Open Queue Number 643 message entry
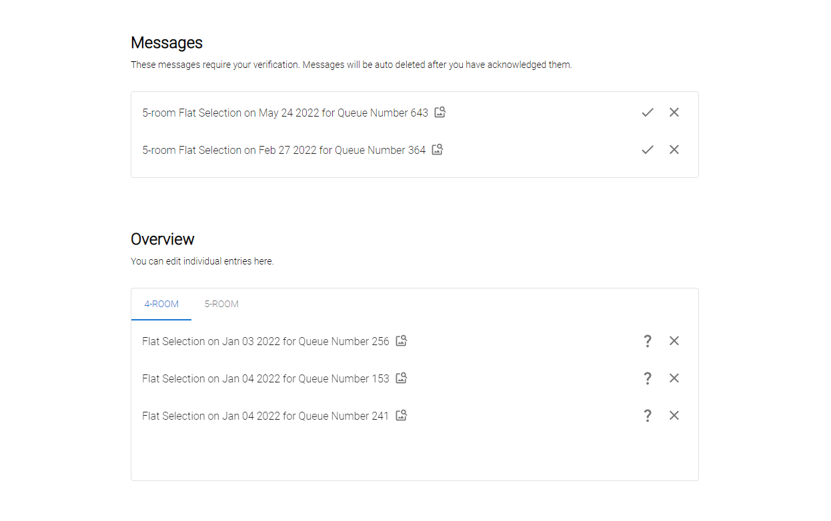This screenshot has height=521, width=831. 285,112
